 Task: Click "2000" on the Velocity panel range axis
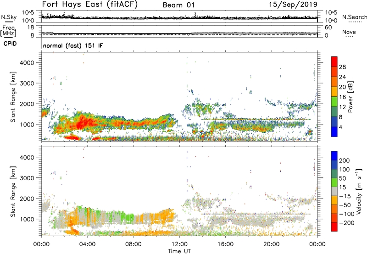(x=27, y=199)
